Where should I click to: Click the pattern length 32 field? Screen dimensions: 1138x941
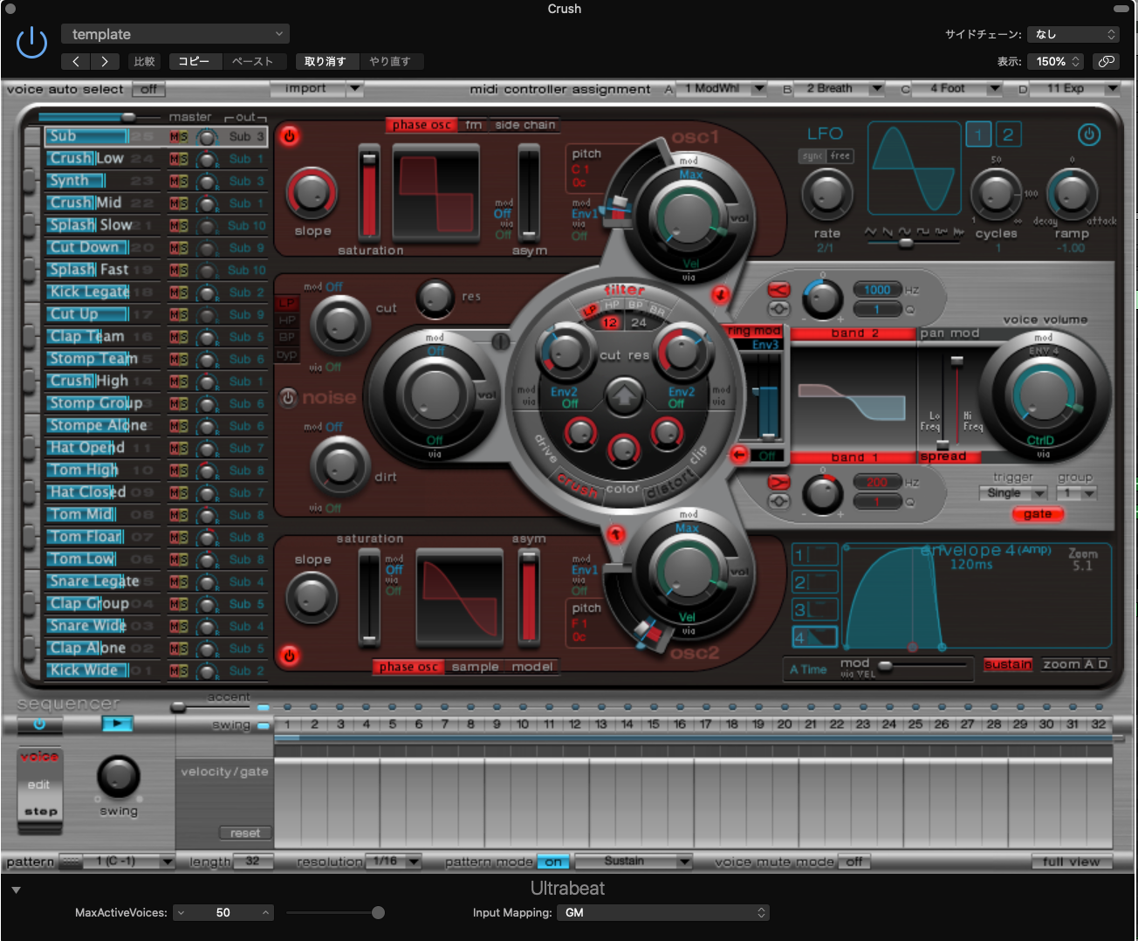[x=253, y=862]
